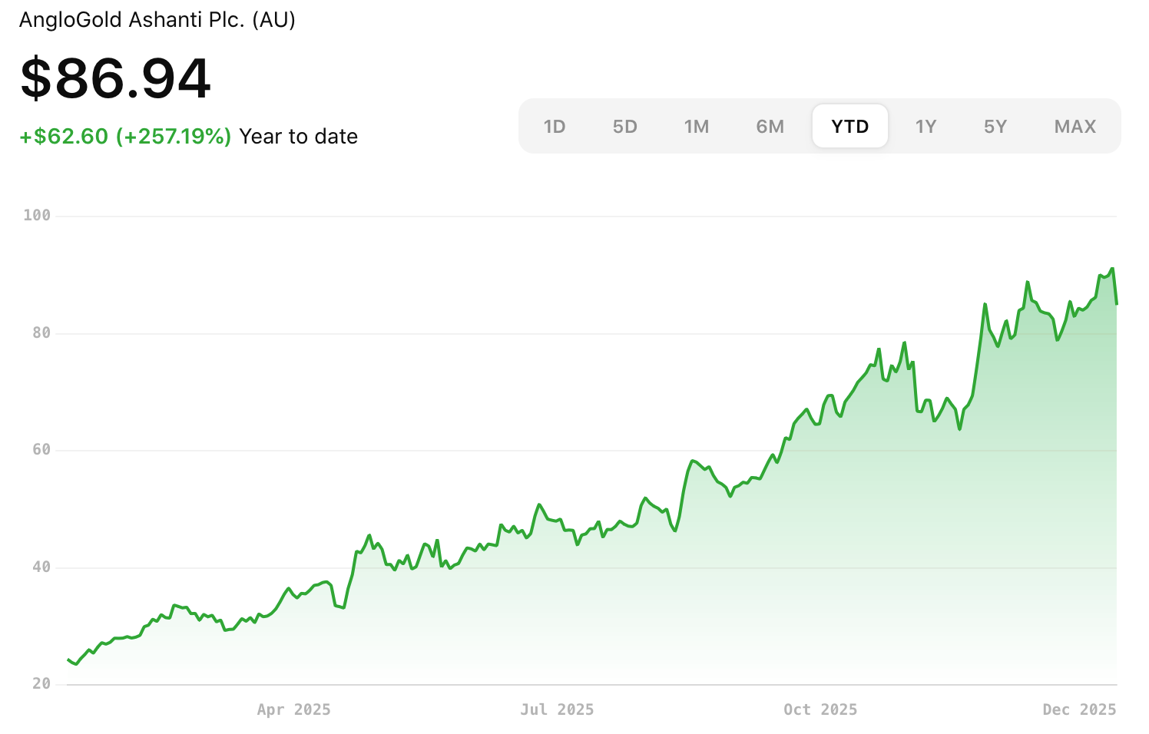
Task: Click the 80 y-axis label
Action: pyautogui.click(x=41, y=333)
